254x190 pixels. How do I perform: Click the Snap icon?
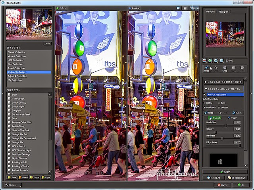coord(225,68)
